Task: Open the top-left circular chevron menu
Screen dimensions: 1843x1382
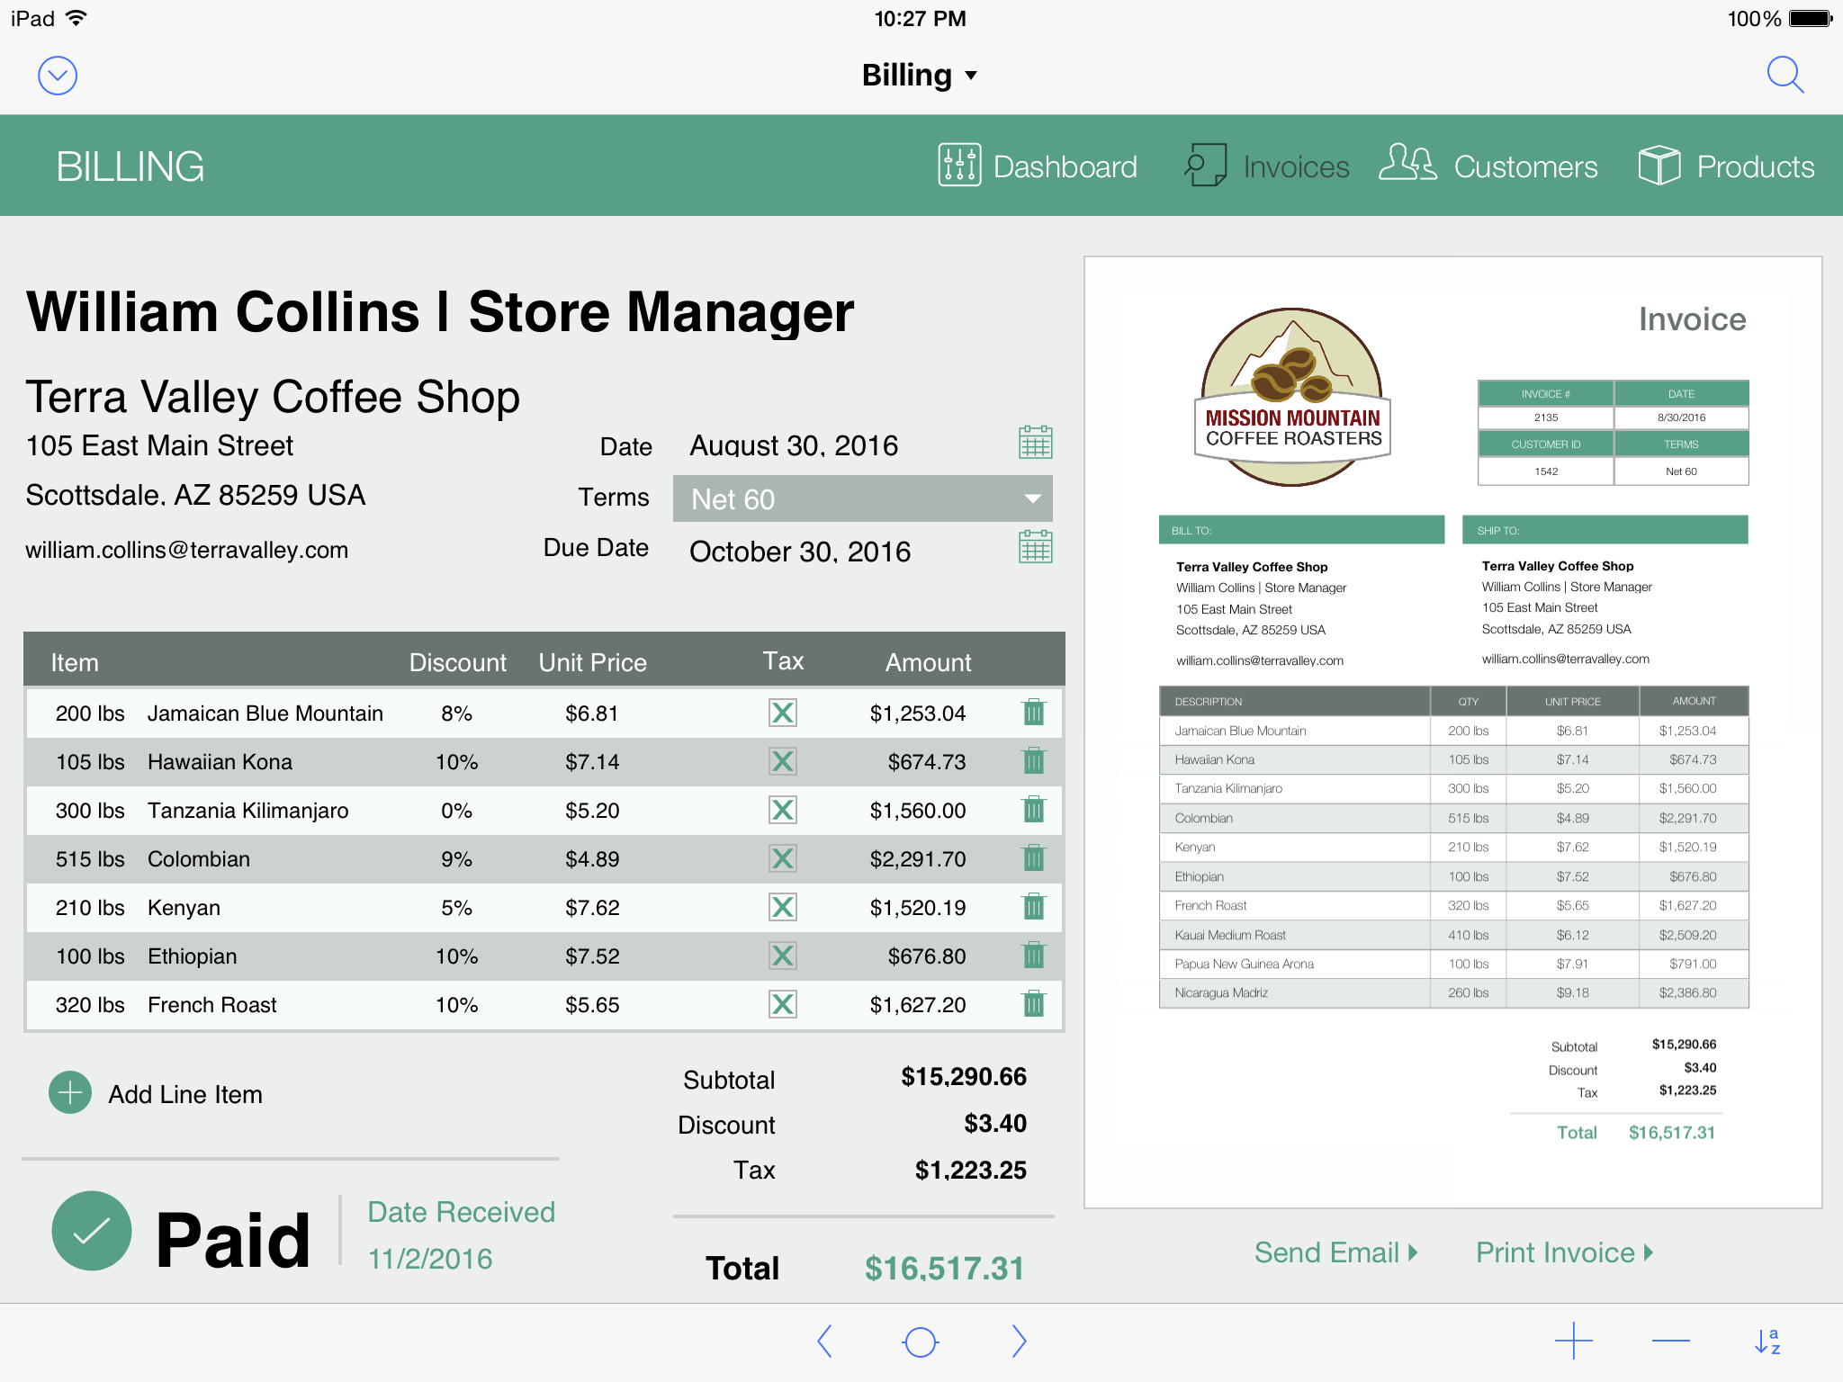Action: [58, 76]
